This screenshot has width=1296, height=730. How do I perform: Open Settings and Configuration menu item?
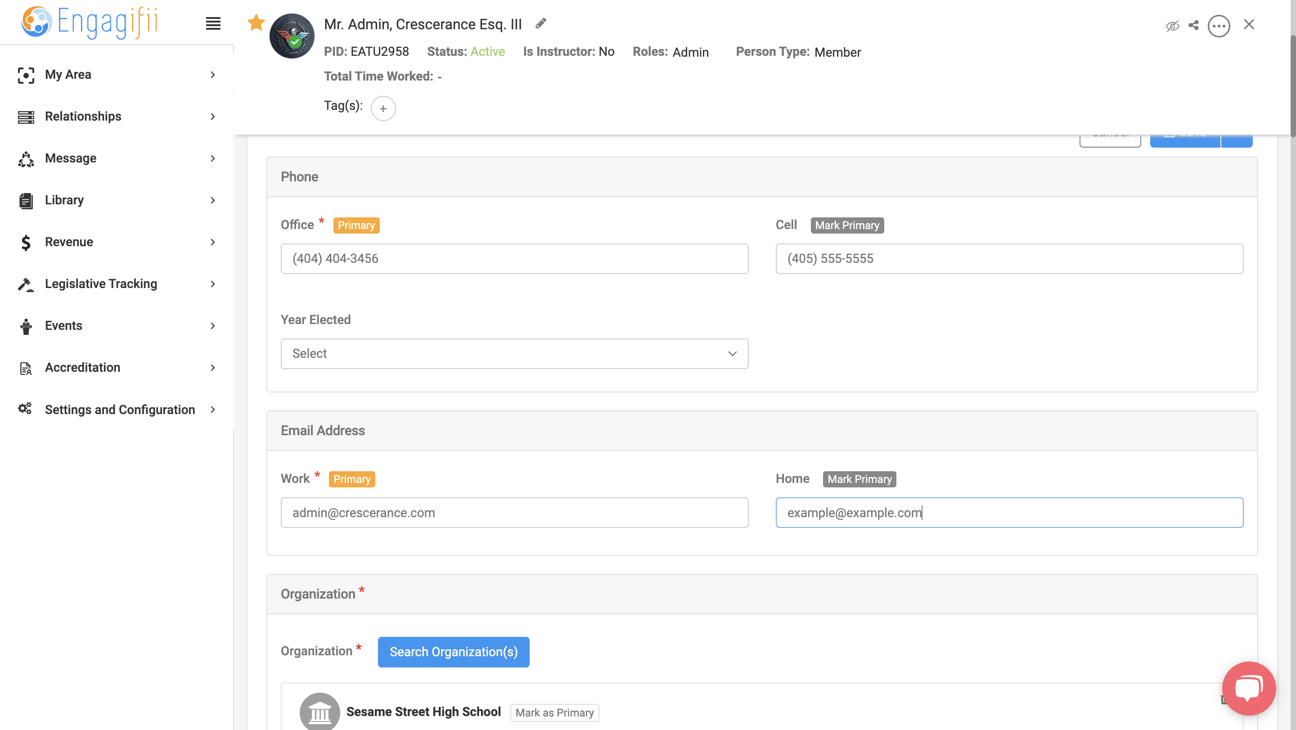(117, 409)
